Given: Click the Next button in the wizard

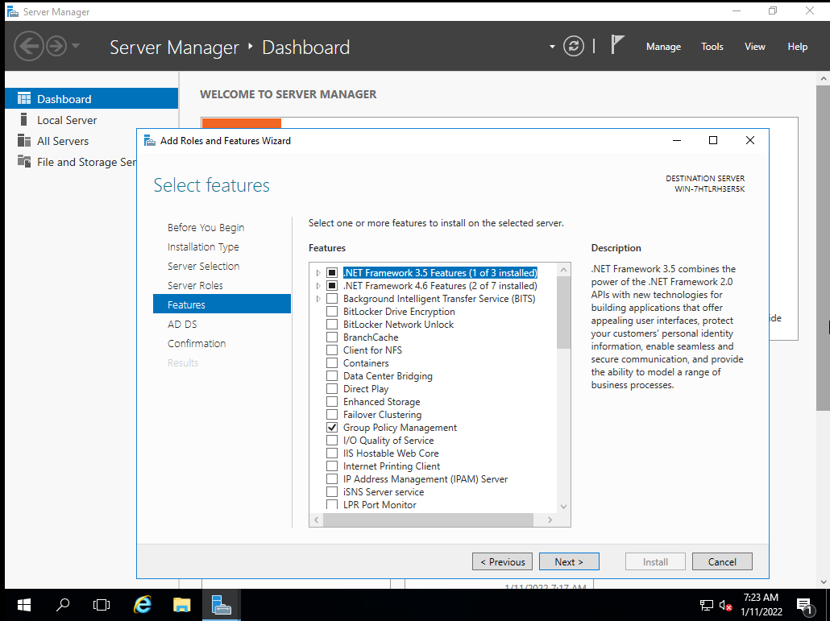Looking at the screenshot, I should pos(569,561).
